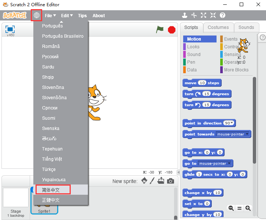266x220 pixels.
Task: Click the Scratch logo
Action: coord(15,15)
